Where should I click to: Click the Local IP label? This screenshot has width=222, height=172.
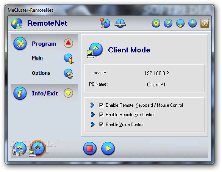(100, 73)
